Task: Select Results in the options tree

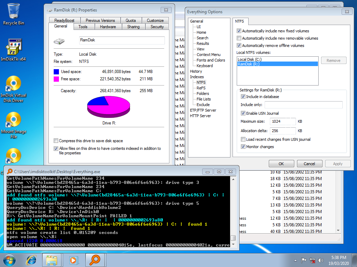Action: [203, 43]
